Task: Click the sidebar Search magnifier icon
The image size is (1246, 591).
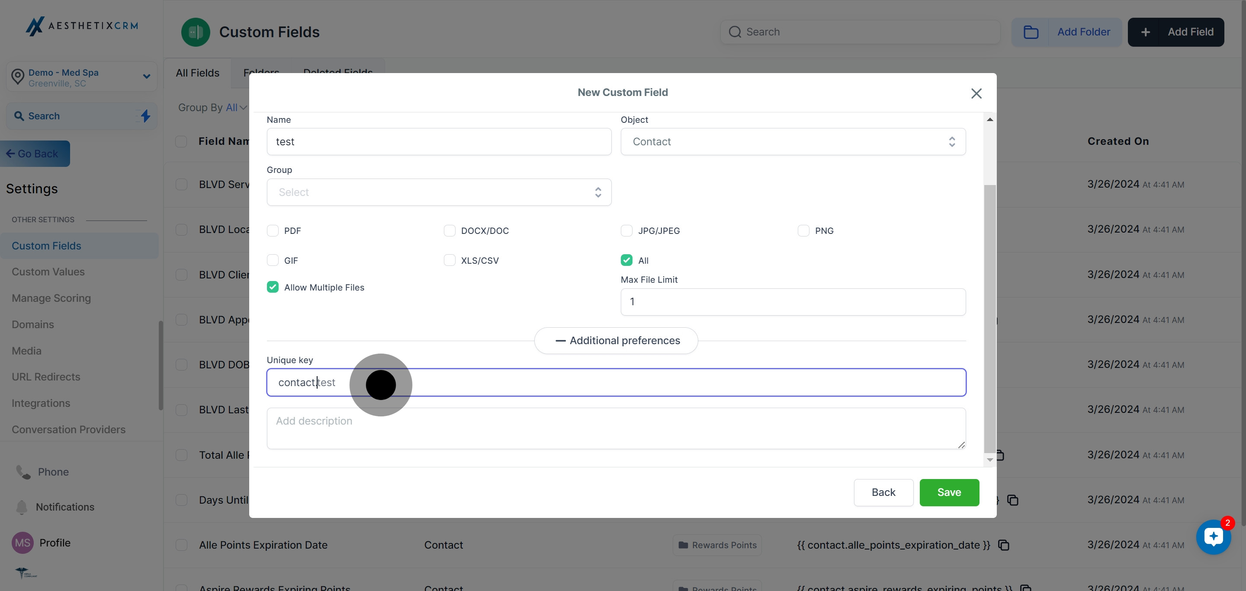Action: coord(19,116)
